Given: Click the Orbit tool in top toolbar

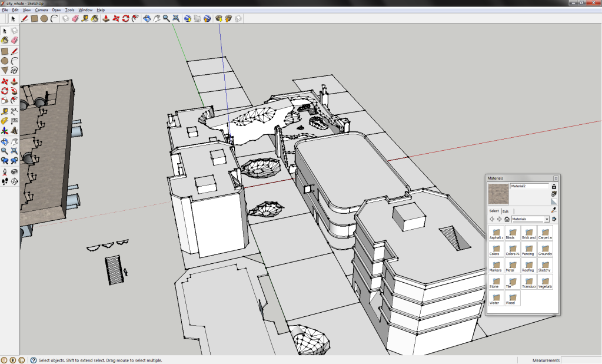Looking at the screenshot, I should (x=147, y=18).
